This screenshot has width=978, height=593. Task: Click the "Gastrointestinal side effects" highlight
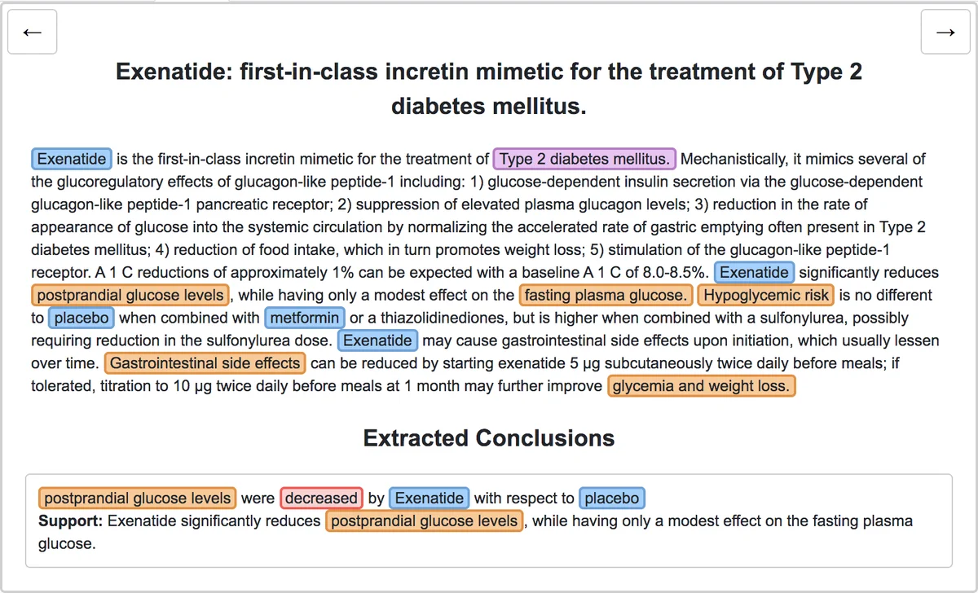(x=204, y=363)
